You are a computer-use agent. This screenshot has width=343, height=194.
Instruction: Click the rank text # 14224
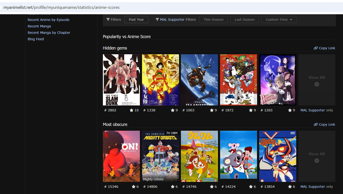229,187
